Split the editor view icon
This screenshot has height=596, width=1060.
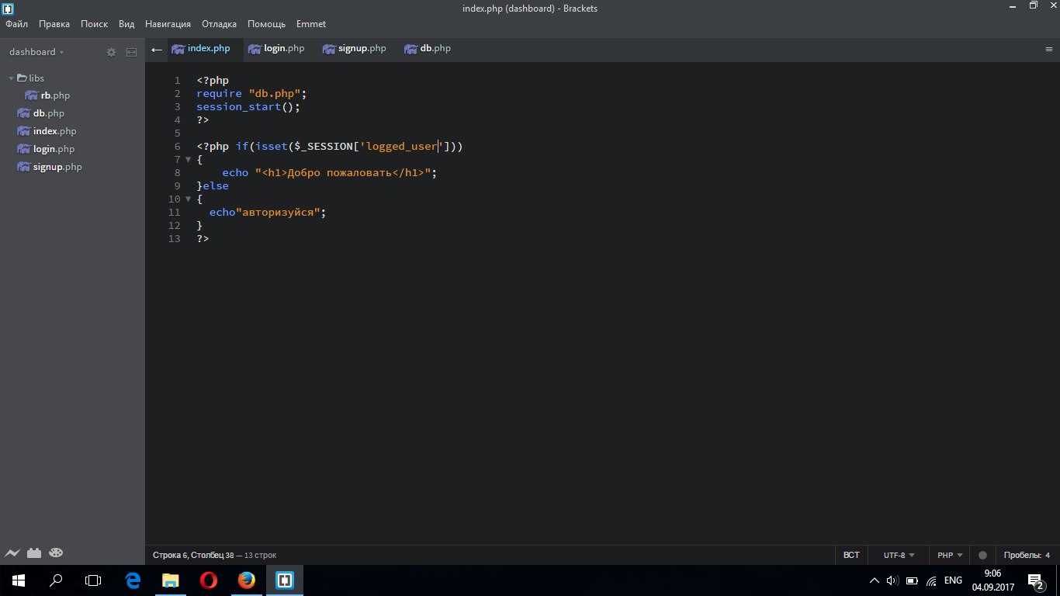click(131, 52)
